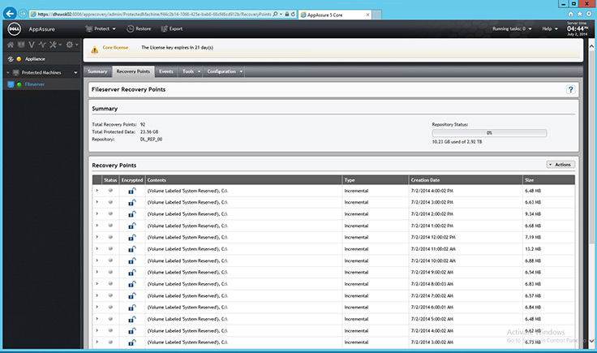This screenshot has width=597, height=353.
Task: Open help with the question mark icon
Action: tap(570, 89)
